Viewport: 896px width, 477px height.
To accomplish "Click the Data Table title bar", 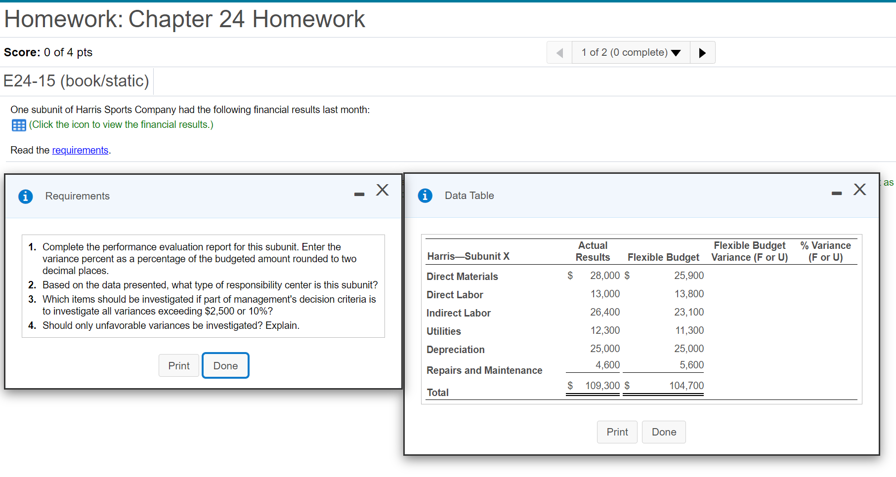I will (469, 195).
